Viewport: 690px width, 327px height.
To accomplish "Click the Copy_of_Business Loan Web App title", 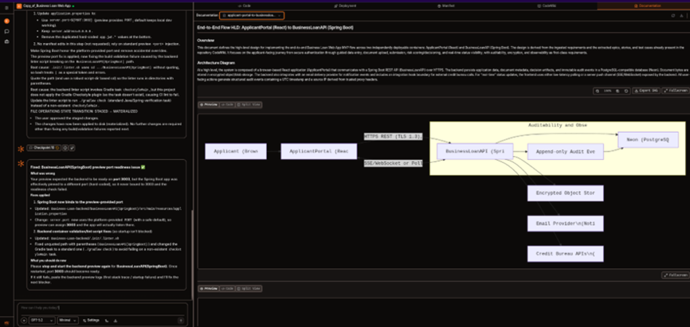I will click(x=47, y=6).
